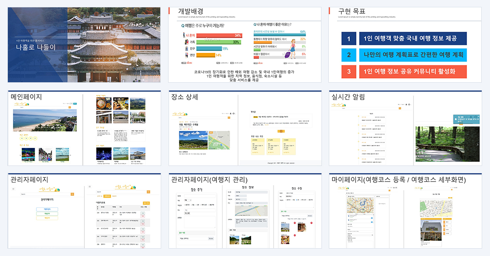
Task: Click the 64% bar in solo-travel reasons chart
Action: [x=280, y=34]
